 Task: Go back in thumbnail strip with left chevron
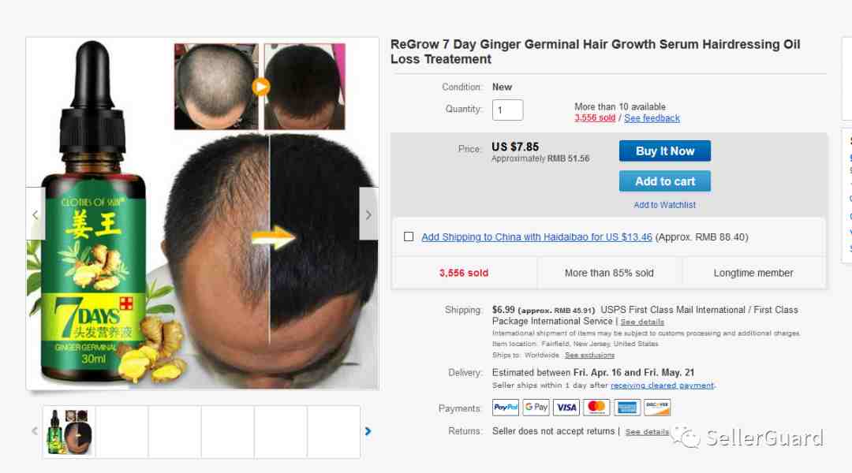coord(35,431)
